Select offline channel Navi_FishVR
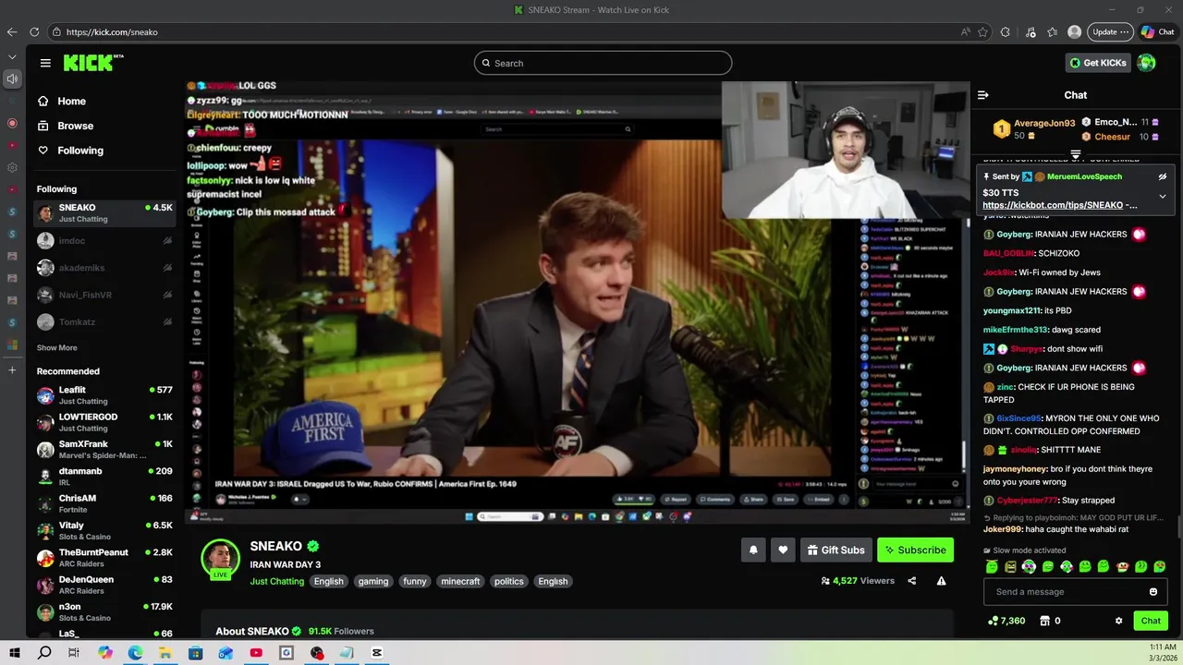1183x665 pixels. (x=104, y=295)
